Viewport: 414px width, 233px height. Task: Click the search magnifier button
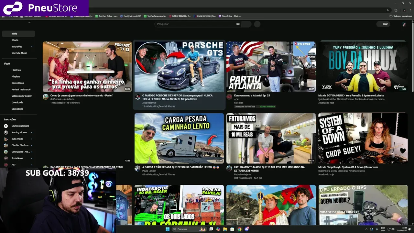click(246, 24)
